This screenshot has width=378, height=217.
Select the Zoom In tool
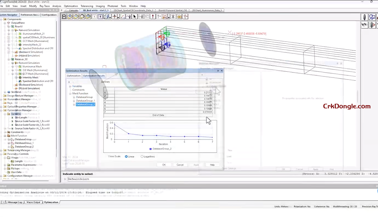tap(69, 16)
